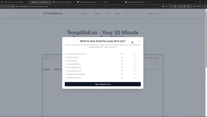This screenshot has width=207, height=117.
Task: Close the long-term email dialog
Action: pos(139,41)
